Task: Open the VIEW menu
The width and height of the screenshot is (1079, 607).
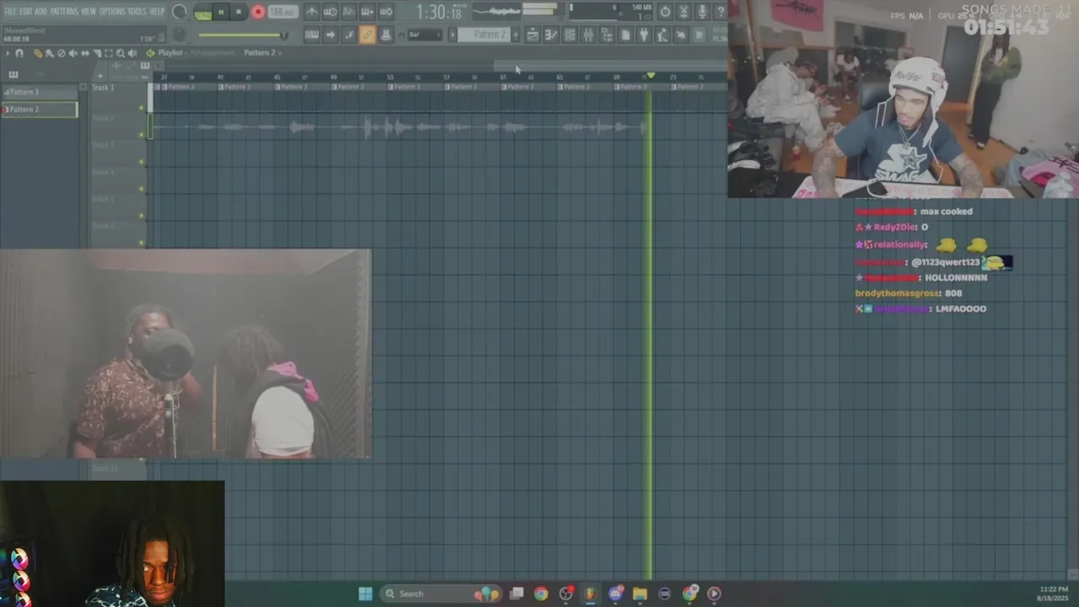Action: point(89,12)
